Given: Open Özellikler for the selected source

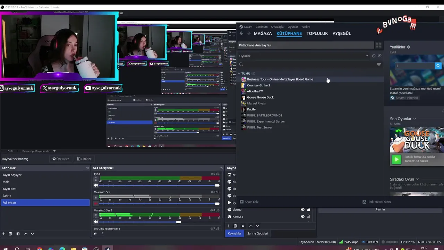Looking at the screenshot, I should 61,159.
